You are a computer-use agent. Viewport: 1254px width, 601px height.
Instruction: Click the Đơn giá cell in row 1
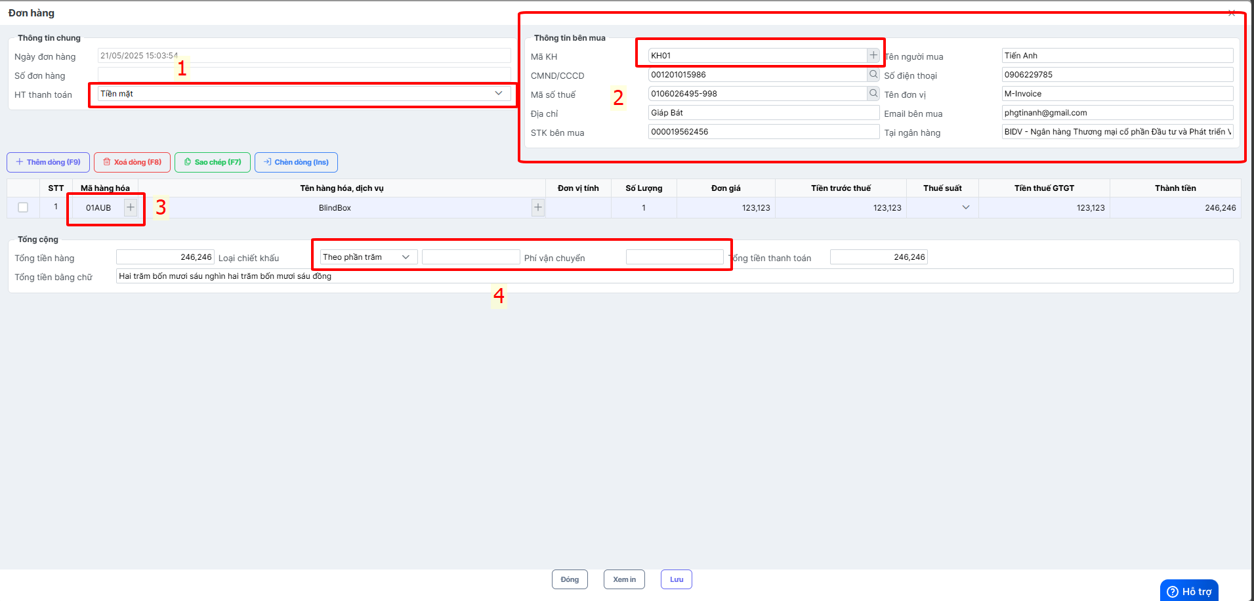[x=726, y=207]
